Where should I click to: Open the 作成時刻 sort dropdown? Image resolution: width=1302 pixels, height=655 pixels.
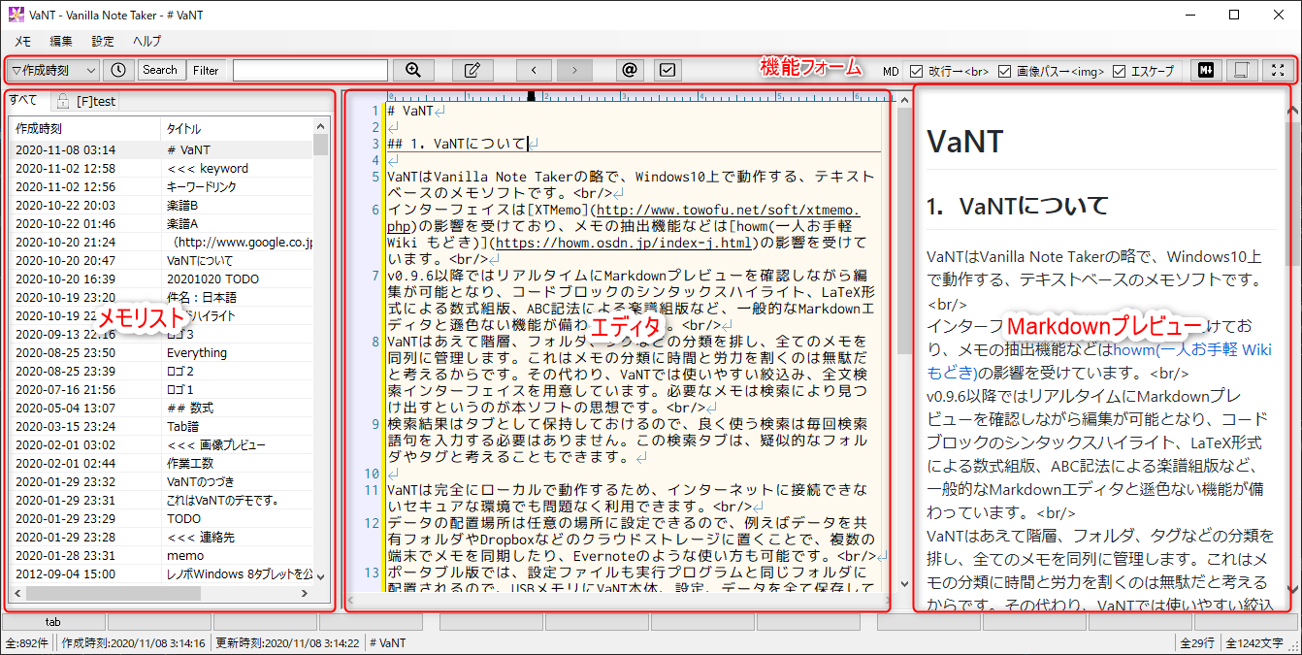pos(53,70)
